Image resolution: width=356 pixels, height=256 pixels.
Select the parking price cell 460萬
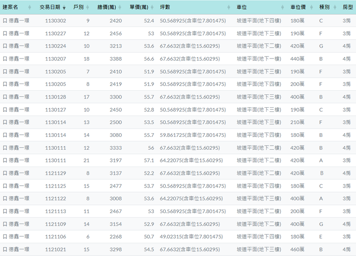click(x=297, y=250)
